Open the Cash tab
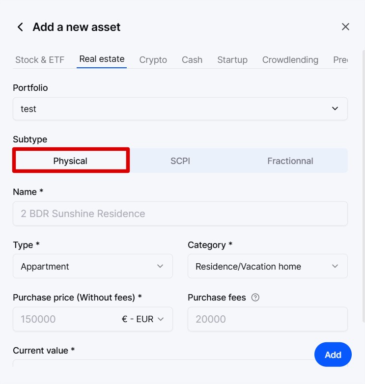This screenshot has height=384, width=365. click(x=192, y=60)
